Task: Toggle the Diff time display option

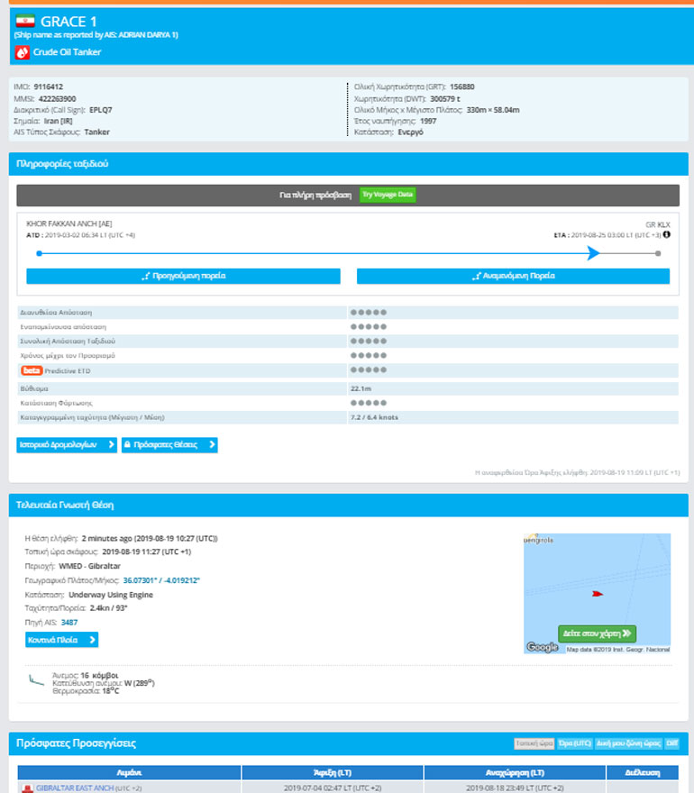Action: pos(671,743)
